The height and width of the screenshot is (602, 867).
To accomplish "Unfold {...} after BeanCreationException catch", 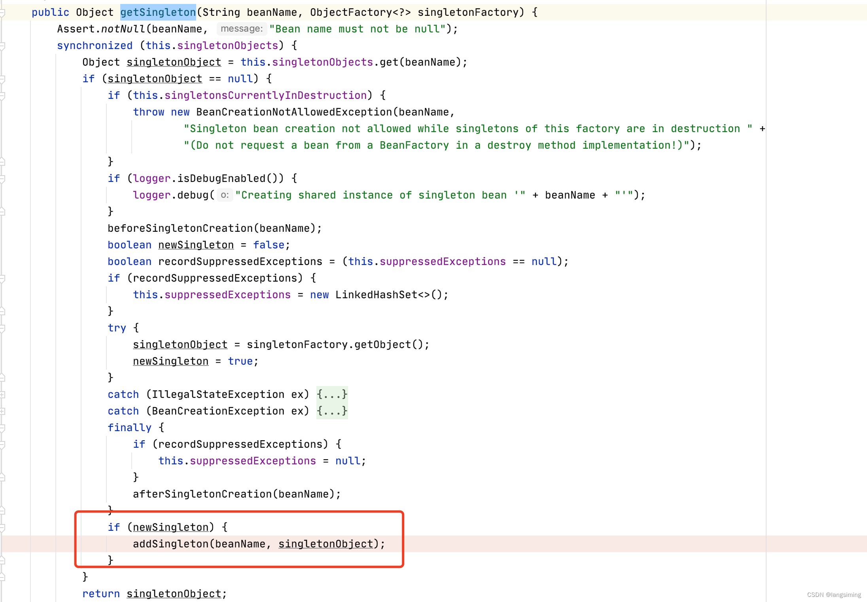I will click(x=332, y=411).
